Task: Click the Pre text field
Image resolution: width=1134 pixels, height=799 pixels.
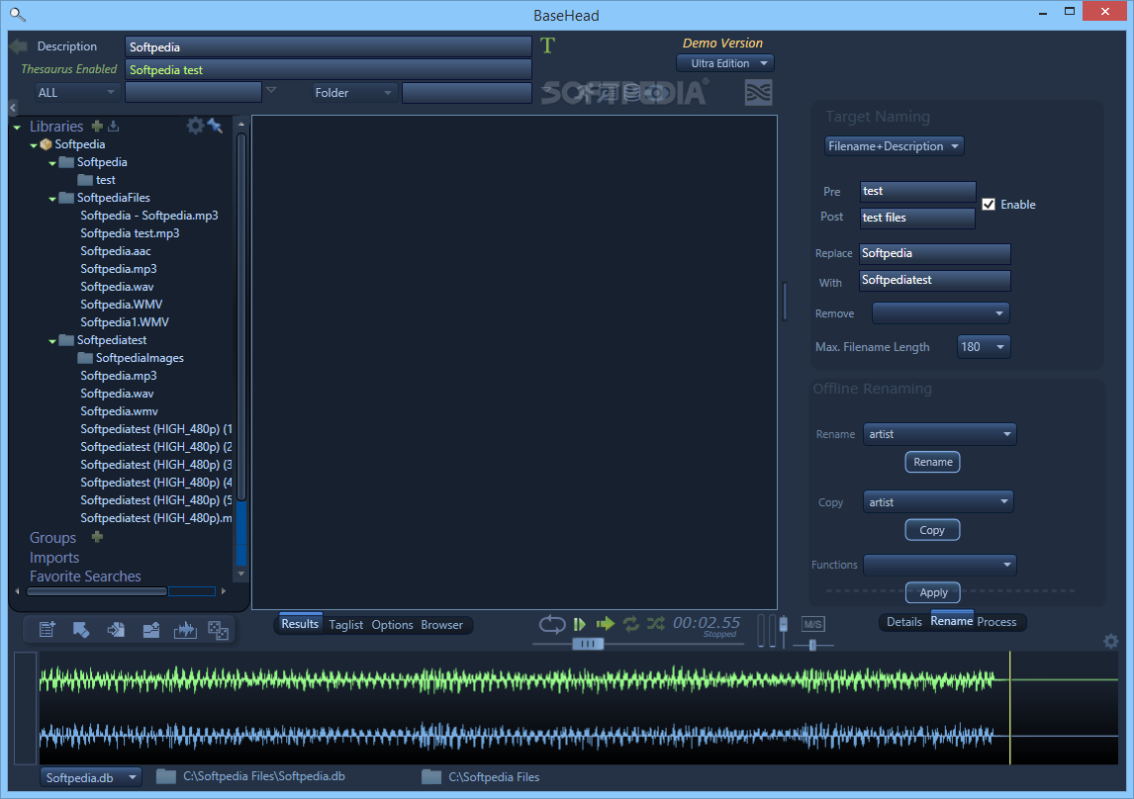Action: [917, 192]
